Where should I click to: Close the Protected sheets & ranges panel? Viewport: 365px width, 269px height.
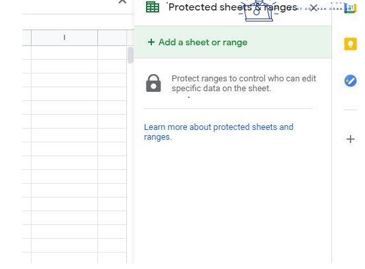(314, 8)
